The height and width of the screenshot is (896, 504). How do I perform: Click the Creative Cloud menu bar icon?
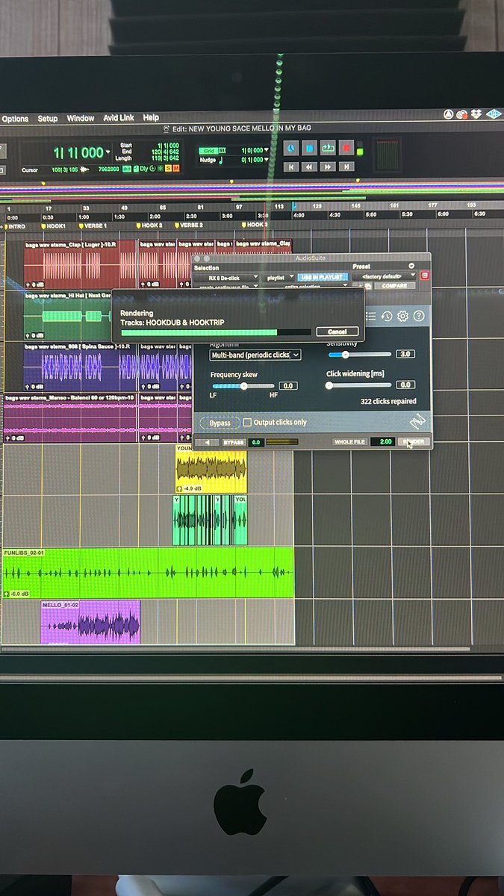click(461, 115)
